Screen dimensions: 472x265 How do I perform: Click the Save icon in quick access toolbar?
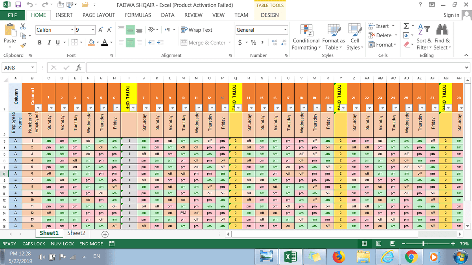click(18, 5)
